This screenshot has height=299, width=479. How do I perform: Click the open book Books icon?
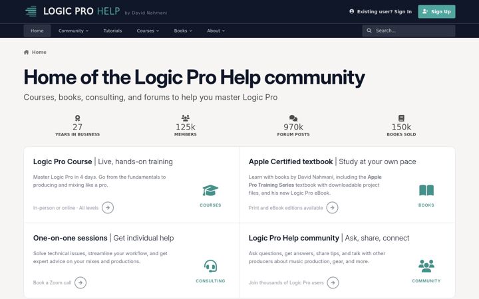[x=426, y=190]
